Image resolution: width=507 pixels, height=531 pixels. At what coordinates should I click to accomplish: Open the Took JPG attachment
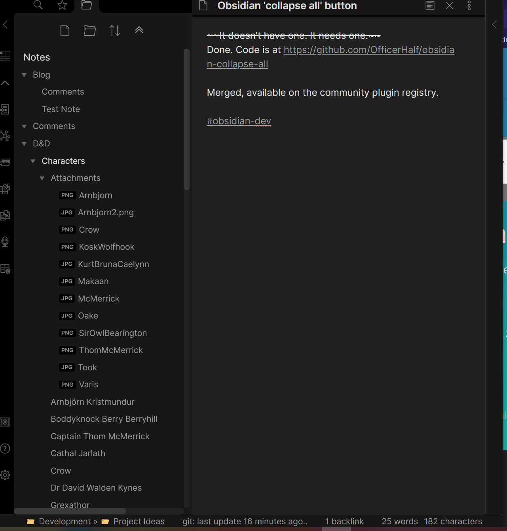(x=87, y=368)
